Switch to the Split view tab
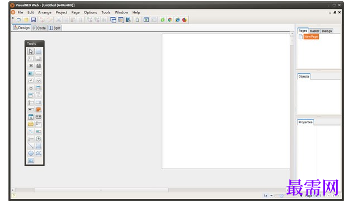The height and width of the screenshot is (205, 349). click(x=55, y=28)
